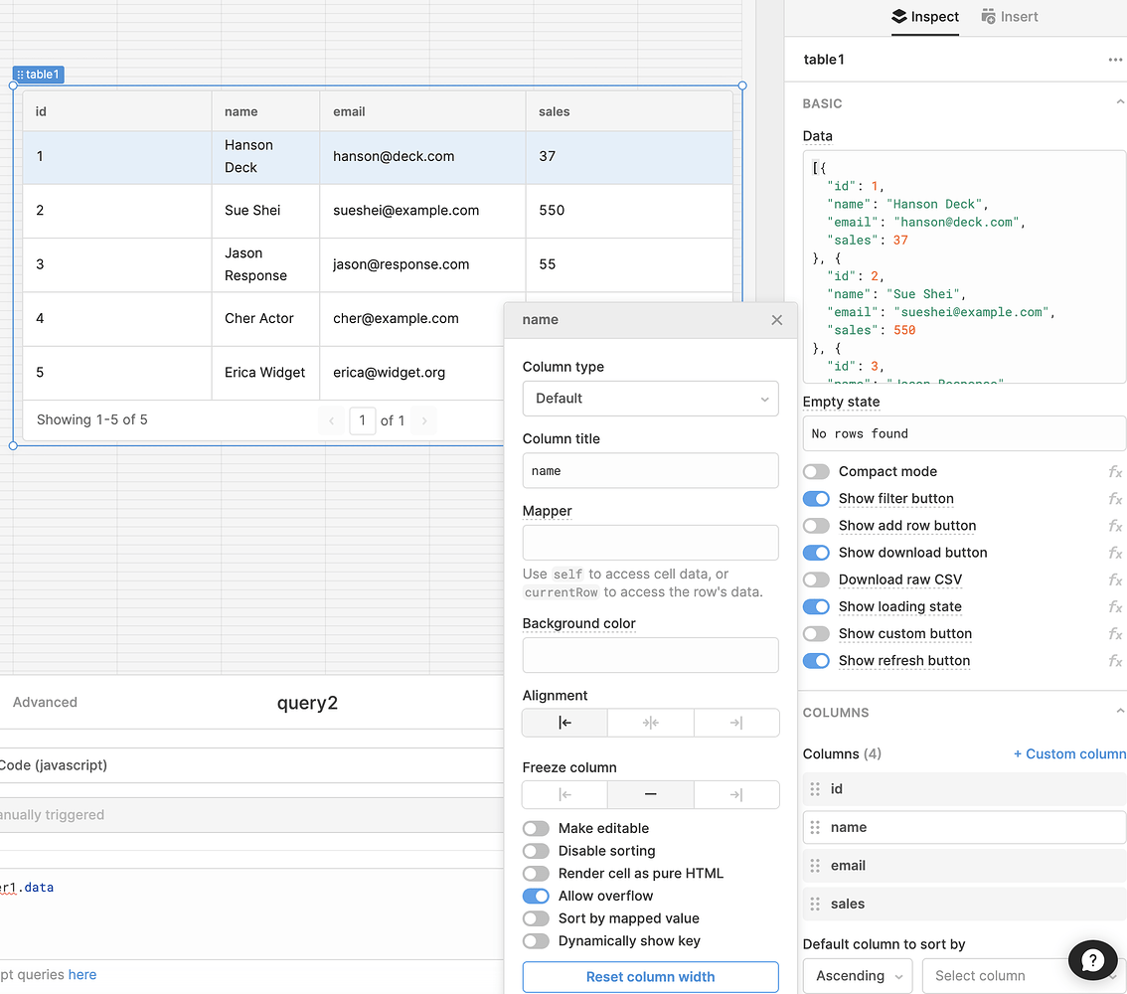Freeze column to the right
Screen dimensions: 1127x994
coord(735,794)
